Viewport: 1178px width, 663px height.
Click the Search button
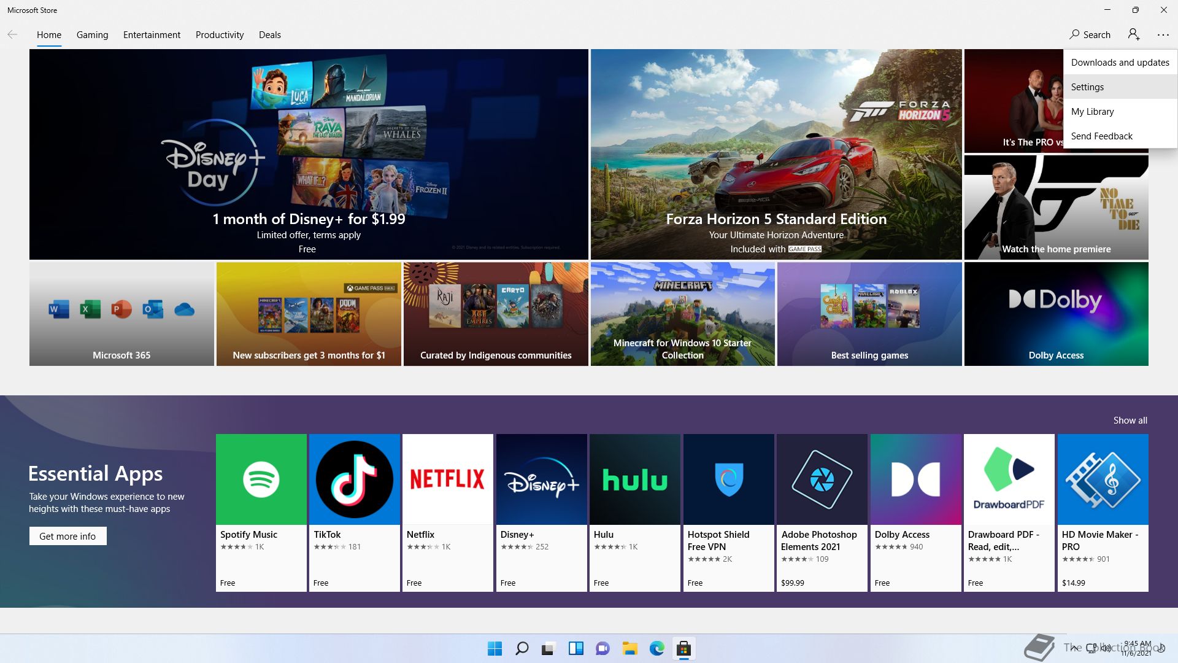(1090, 34)
